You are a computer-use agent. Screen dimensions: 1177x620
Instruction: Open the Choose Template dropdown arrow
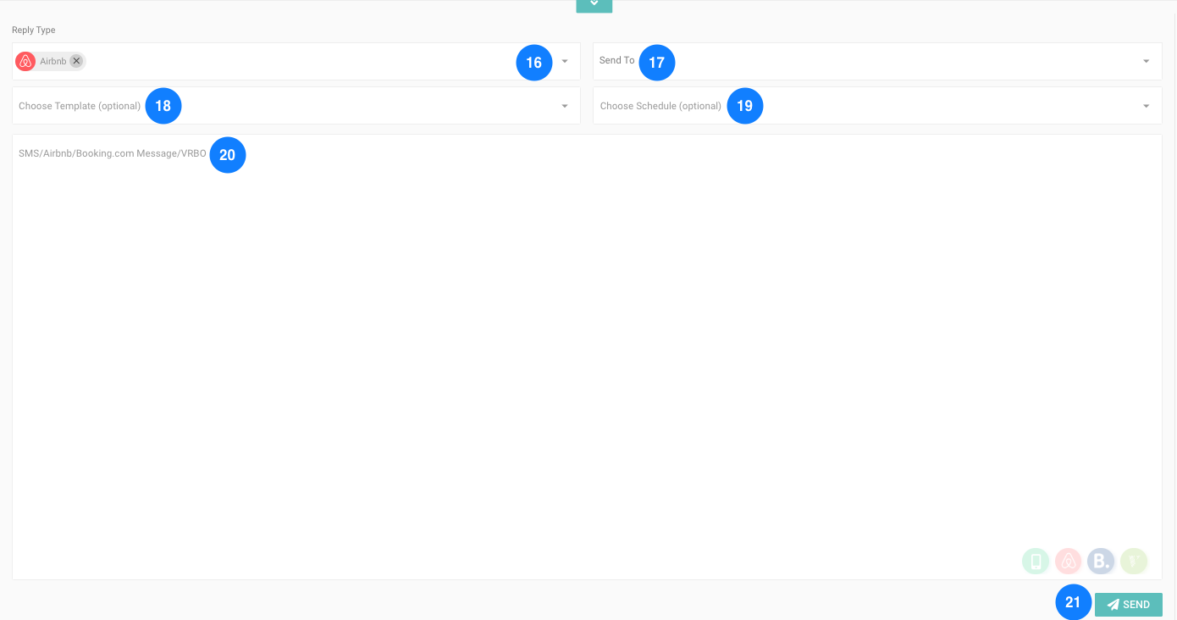click(x=565, y=106)
